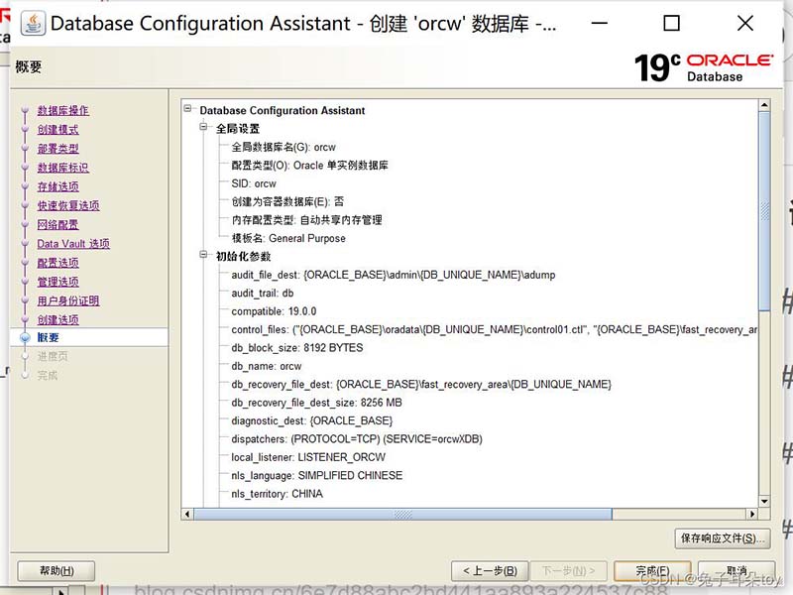Open the 创建模式 step in sidebar
This screenshot has width=793, height=595.
coord(57,129)
